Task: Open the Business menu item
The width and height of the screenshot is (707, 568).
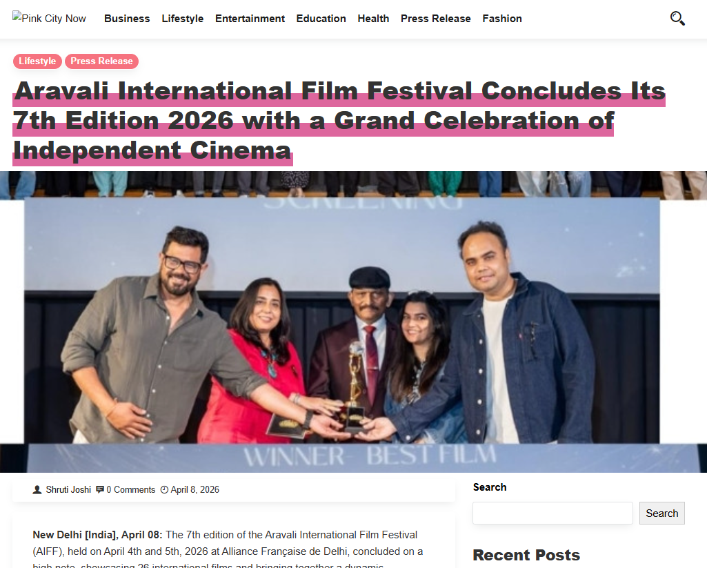Action: (127, 19)
